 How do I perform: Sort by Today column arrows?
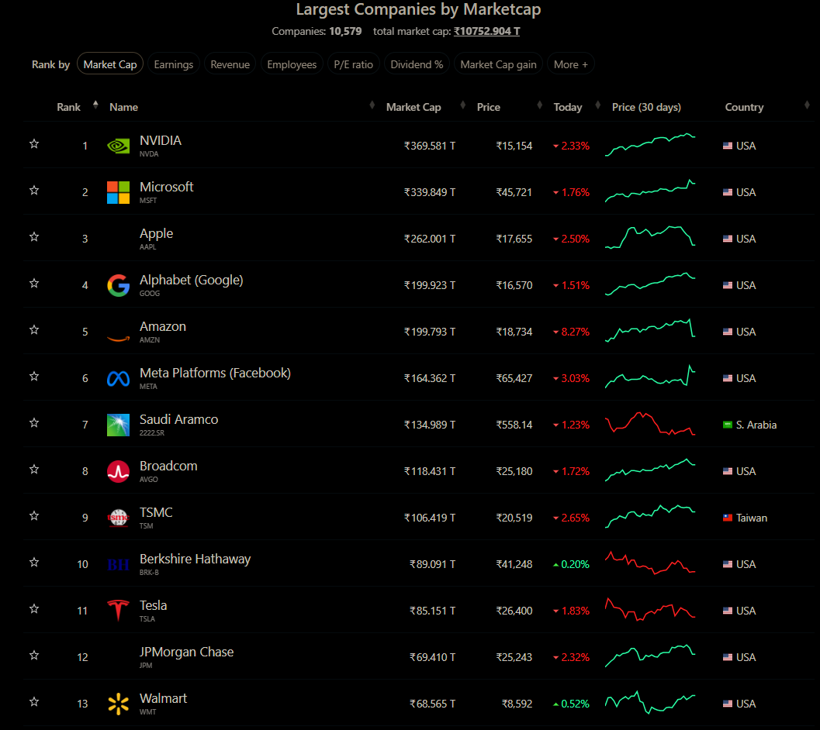coord(598,105)
